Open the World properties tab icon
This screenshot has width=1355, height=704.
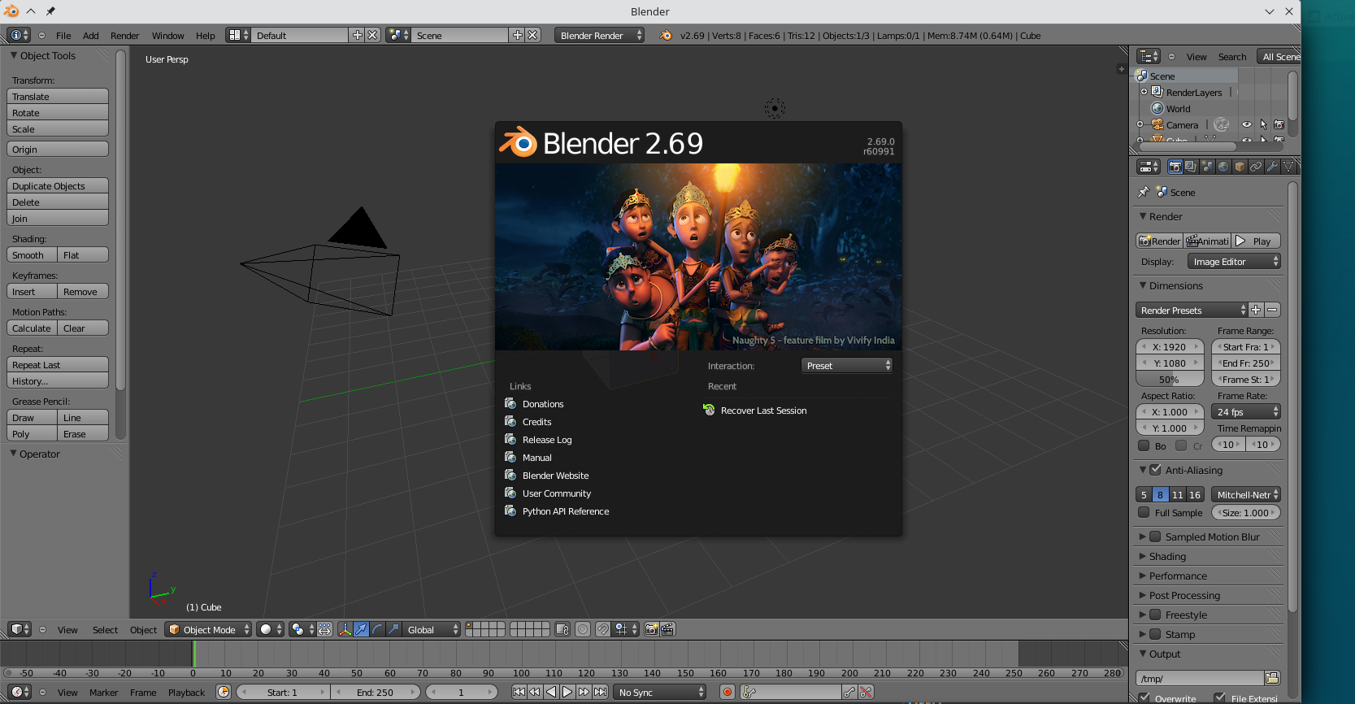[1223, 167]
